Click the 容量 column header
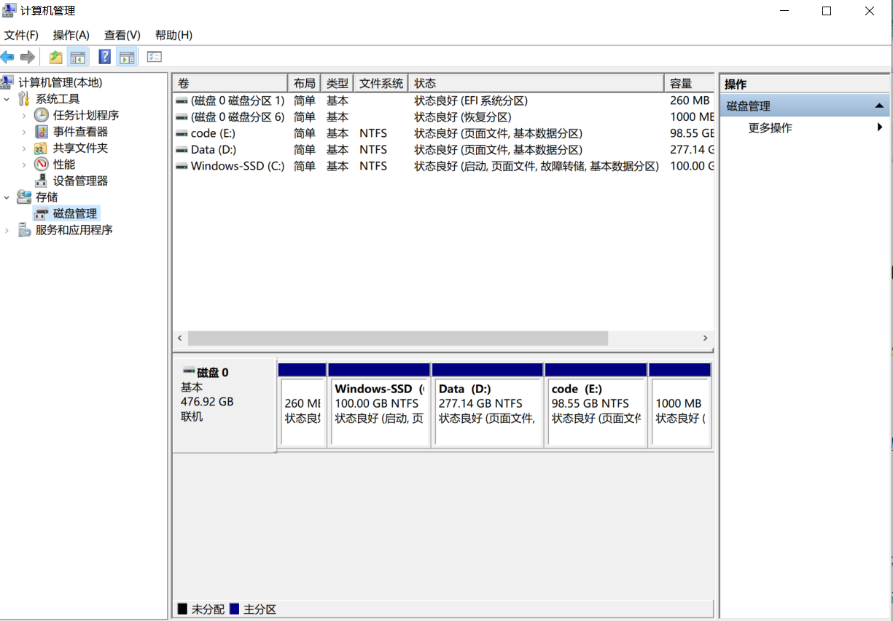 pos(681,83)
